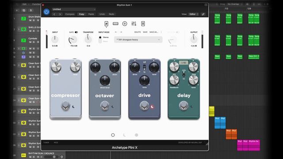Click the feedback knob on delay pedal
Screen dimensions: 283x159
174,80
